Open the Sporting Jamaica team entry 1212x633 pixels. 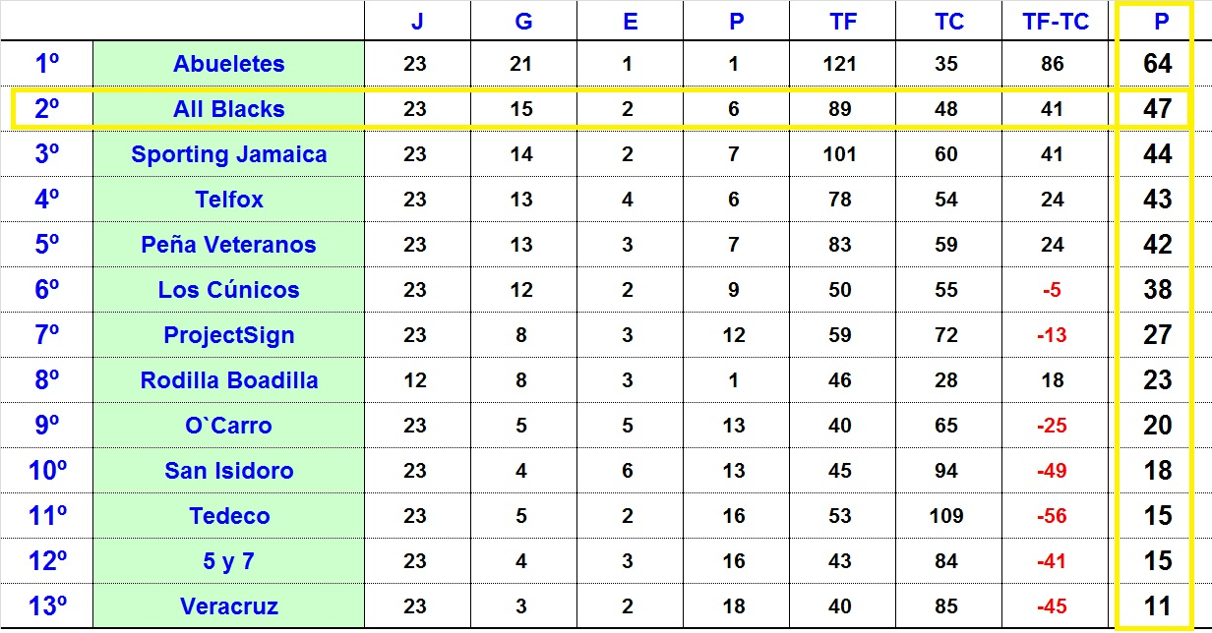point(228,154)
